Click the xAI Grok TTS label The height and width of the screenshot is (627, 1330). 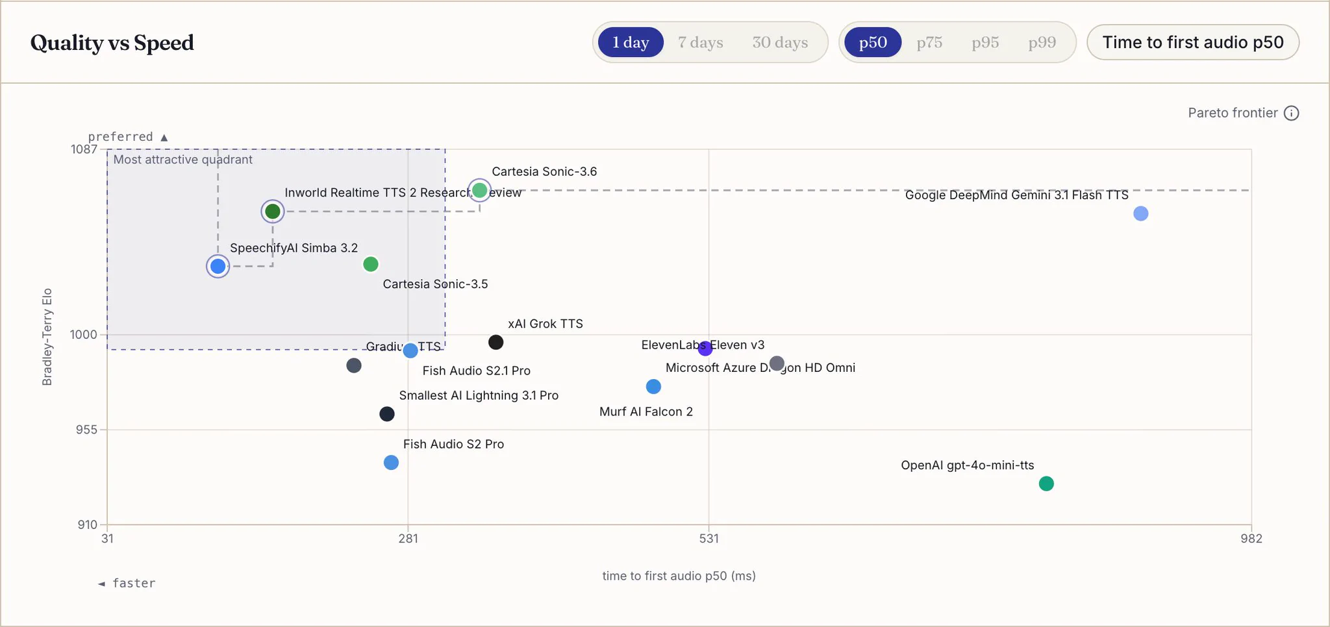[546, 324]
